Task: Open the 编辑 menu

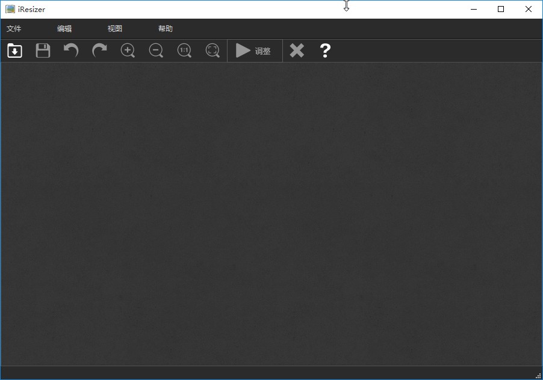Action: click(x=64, y=29)
